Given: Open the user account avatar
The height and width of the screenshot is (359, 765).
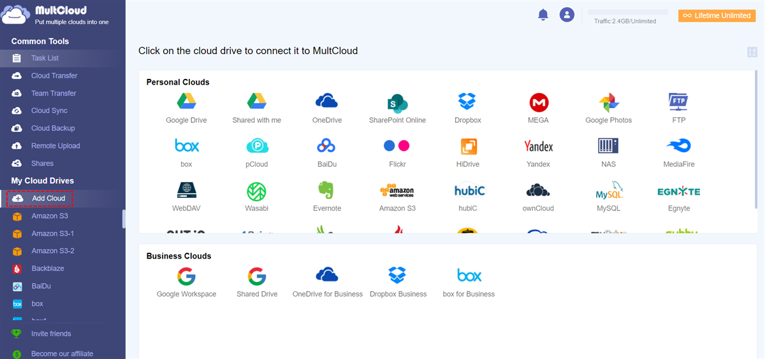Looking at the screenshot, I should (567, 15).
